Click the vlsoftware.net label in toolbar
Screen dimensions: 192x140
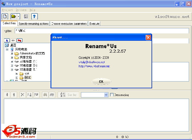(x=172, y=17)
